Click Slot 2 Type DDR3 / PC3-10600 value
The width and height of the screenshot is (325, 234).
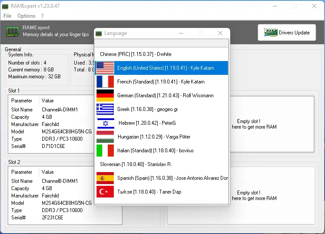[x=62, y=210]
